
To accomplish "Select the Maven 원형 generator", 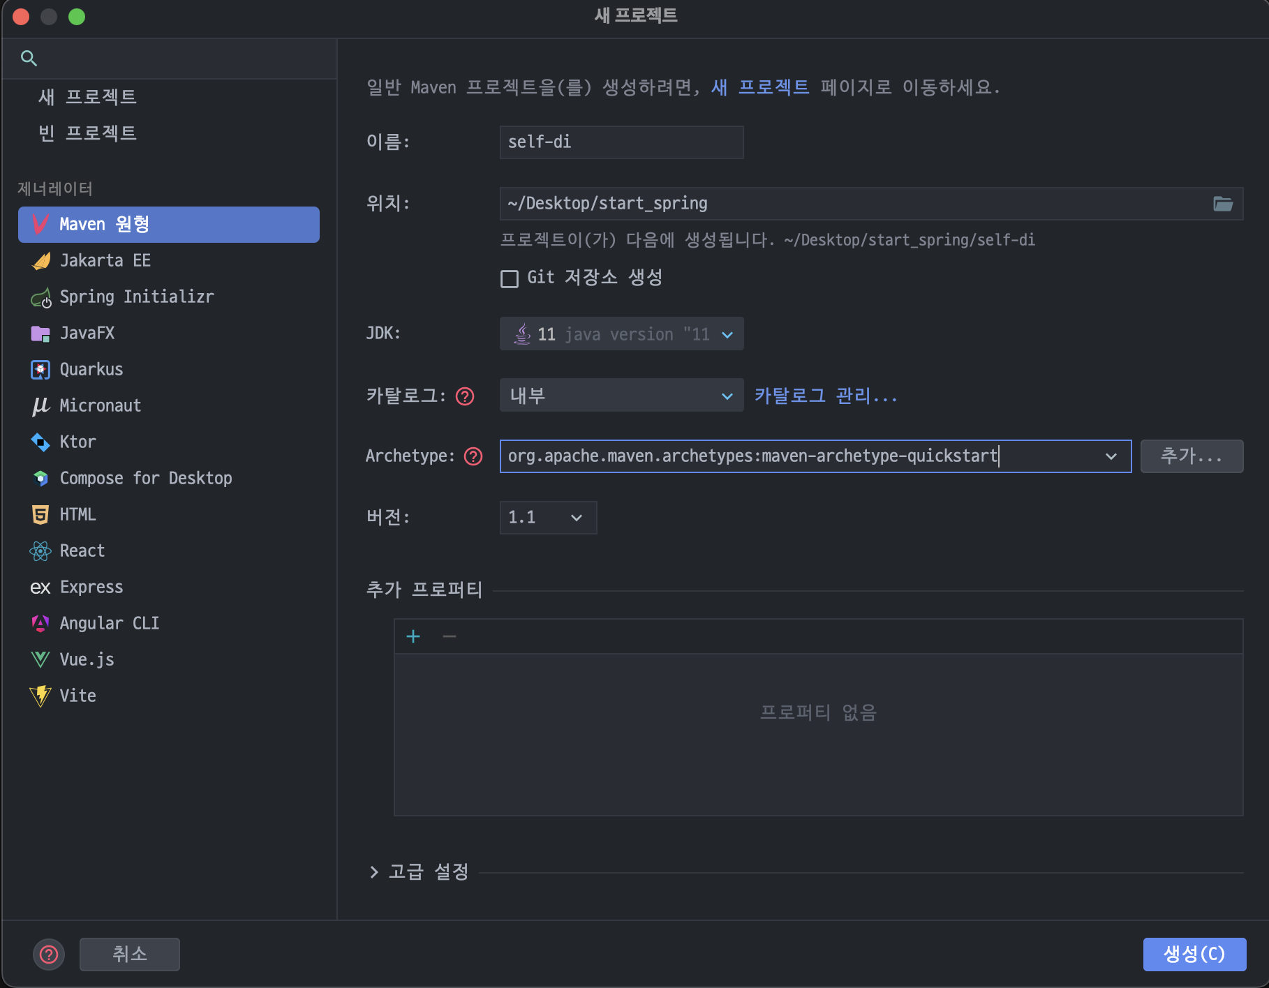I will pyautogui.click(x=169, y=225).
